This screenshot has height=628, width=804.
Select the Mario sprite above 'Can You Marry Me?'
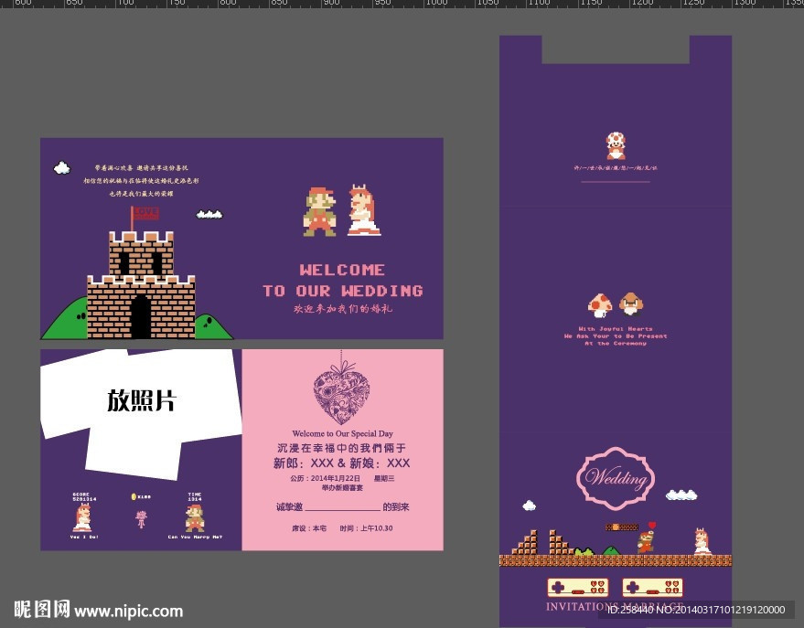(195, 518)
